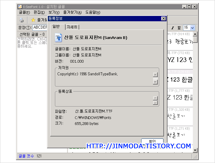Click the 확인 button
The height and width of the screenshot is (163, 215).
tap(152, 141)
